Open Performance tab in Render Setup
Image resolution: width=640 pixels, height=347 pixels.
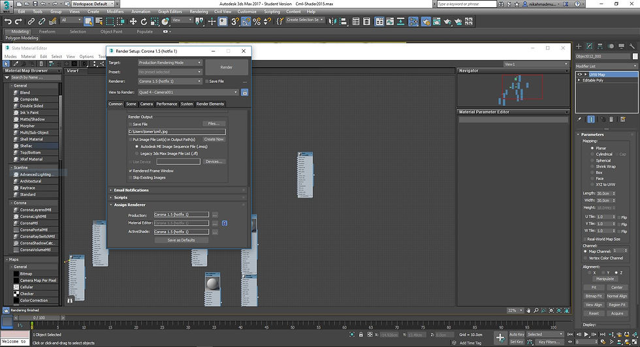point(167,104)
